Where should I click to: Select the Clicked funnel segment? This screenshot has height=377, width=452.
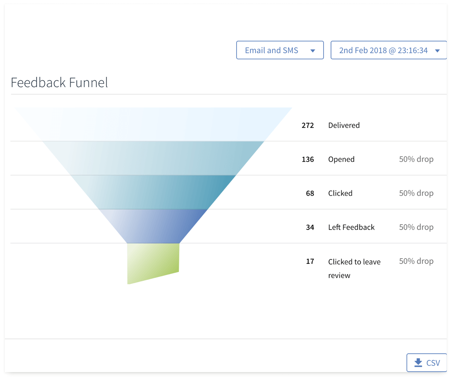point(154,192)
